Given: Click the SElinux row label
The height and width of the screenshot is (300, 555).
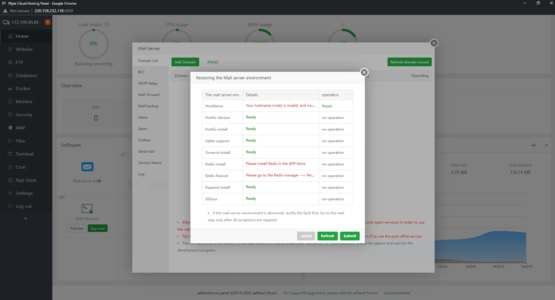Looking at the screenshot, I should [x=211, y=199].
